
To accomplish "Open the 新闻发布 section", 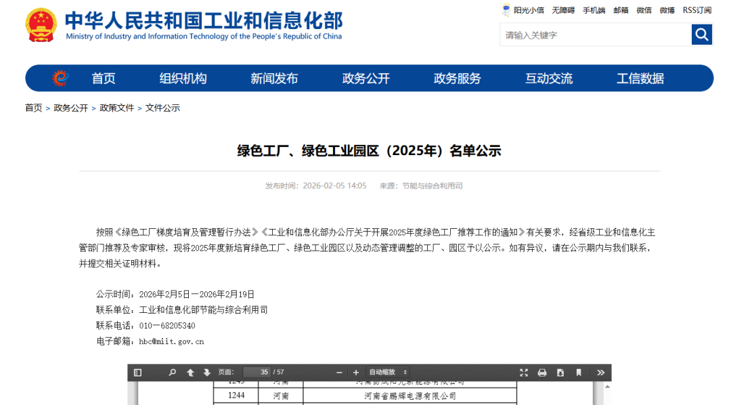I will (x=274, y=78).
